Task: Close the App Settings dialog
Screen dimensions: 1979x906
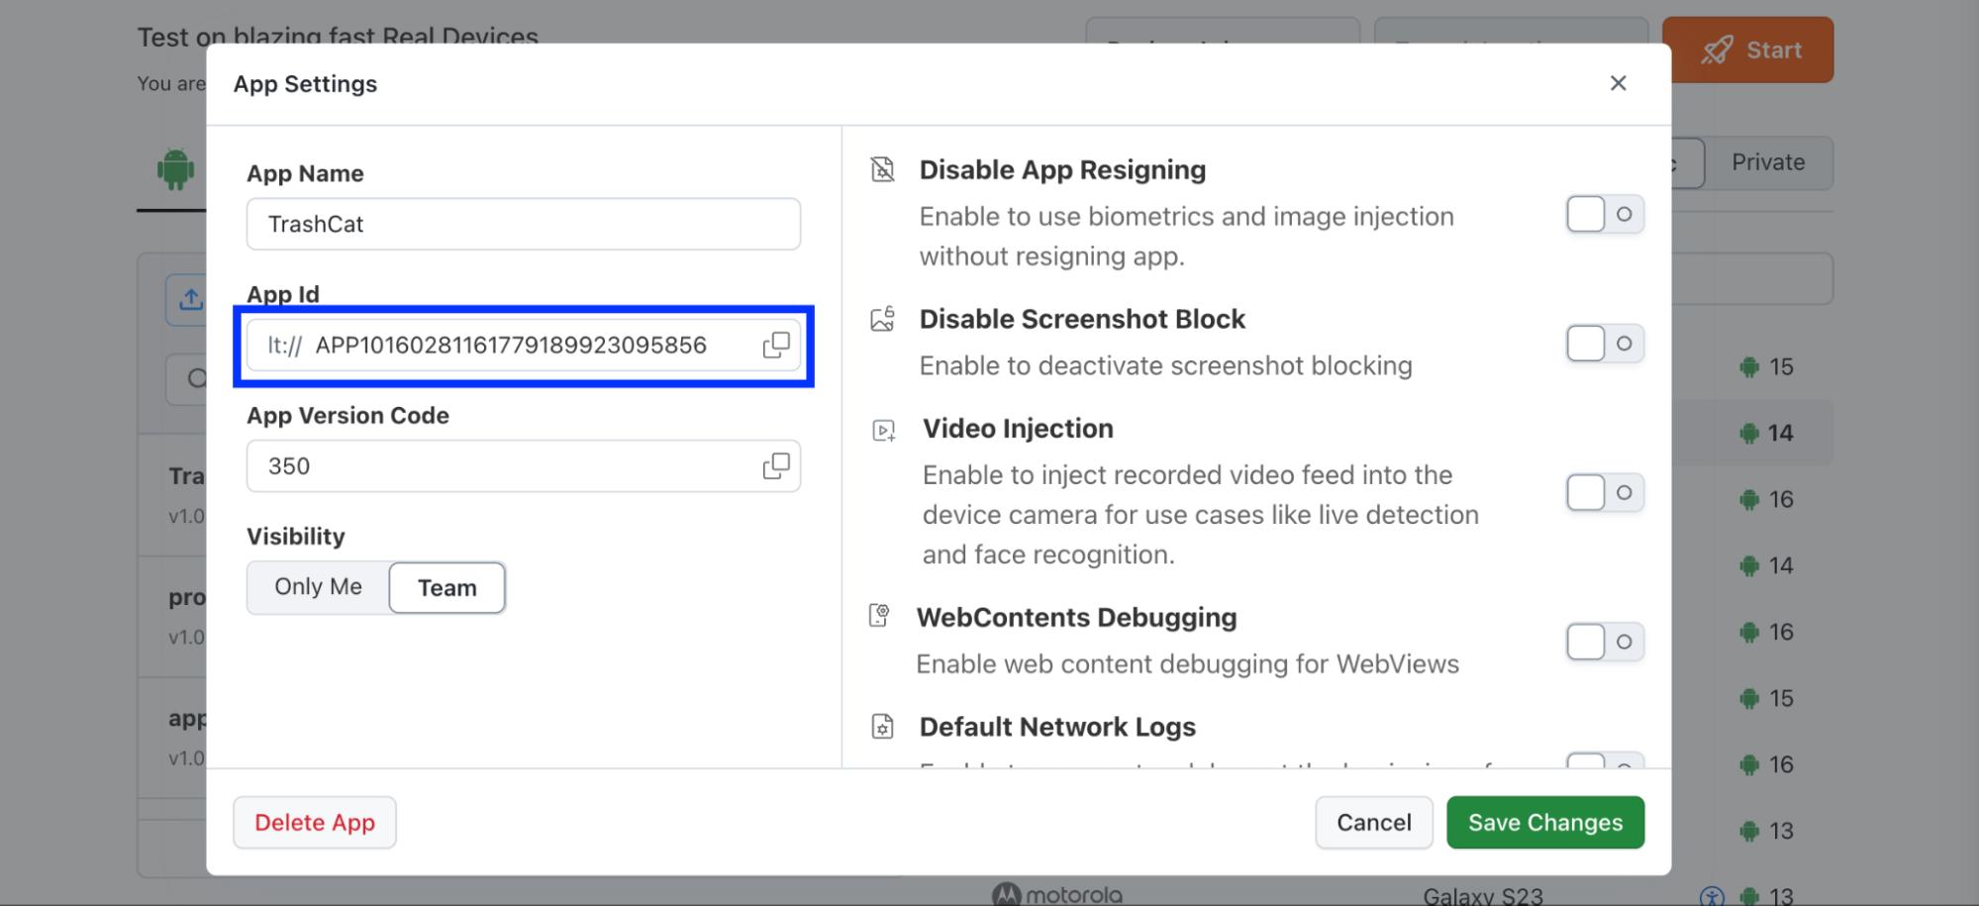Action: 1618,83
